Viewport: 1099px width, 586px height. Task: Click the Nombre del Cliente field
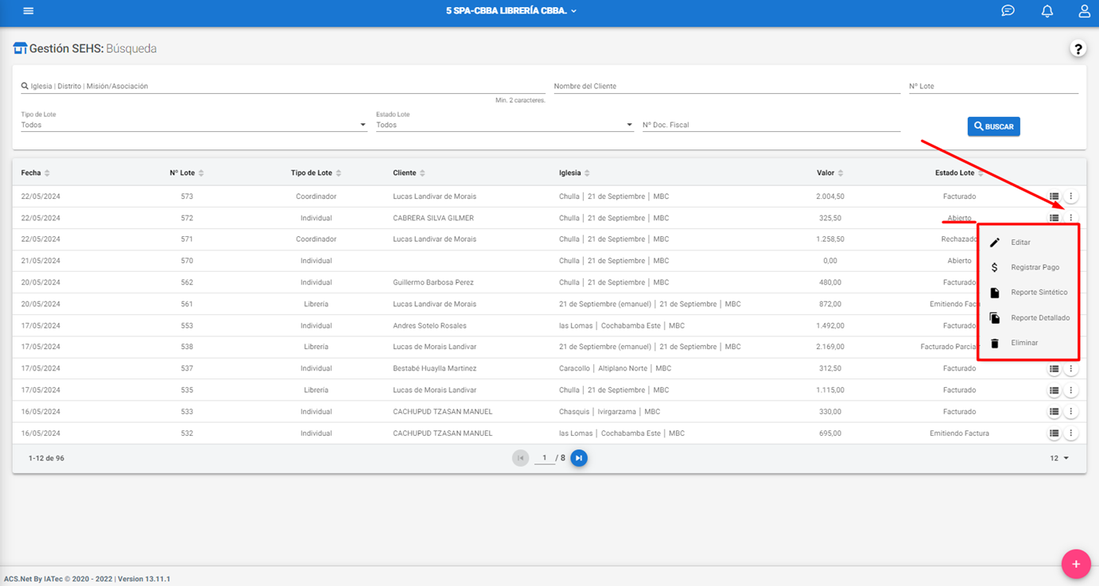click(727, 86)
